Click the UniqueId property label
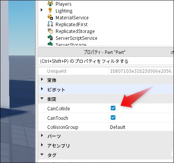Image resolution: width=174 pixels, height=163 pixels. coord(57,71)
